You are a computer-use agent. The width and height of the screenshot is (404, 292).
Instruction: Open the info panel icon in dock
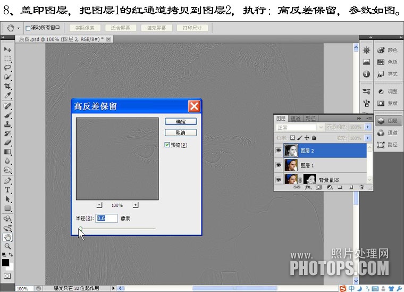tap(366, 74)
